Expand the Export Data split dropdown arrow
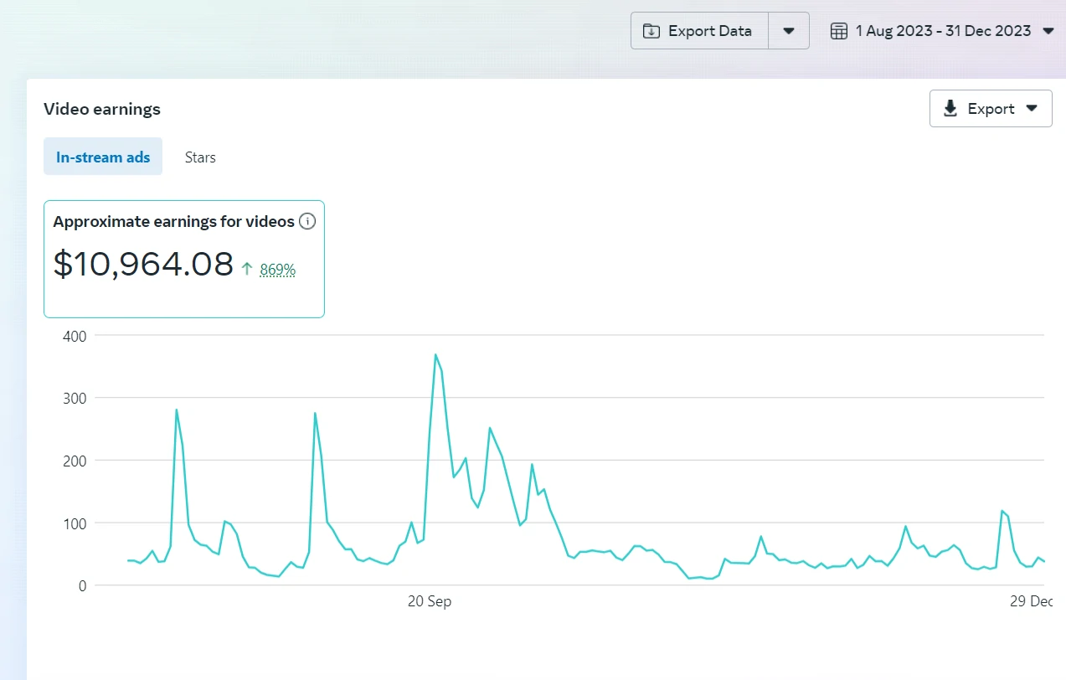 [789, 31]
